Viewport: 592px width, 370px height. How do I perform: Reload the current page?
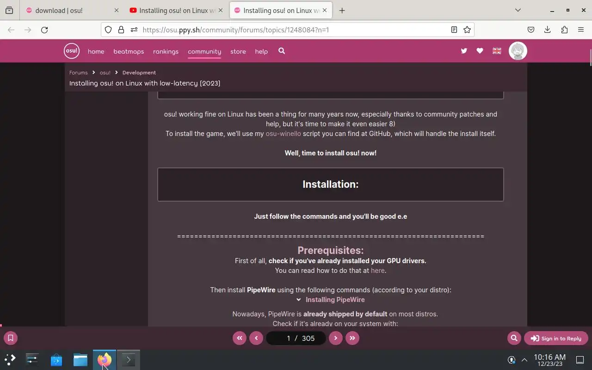(44, 30)
